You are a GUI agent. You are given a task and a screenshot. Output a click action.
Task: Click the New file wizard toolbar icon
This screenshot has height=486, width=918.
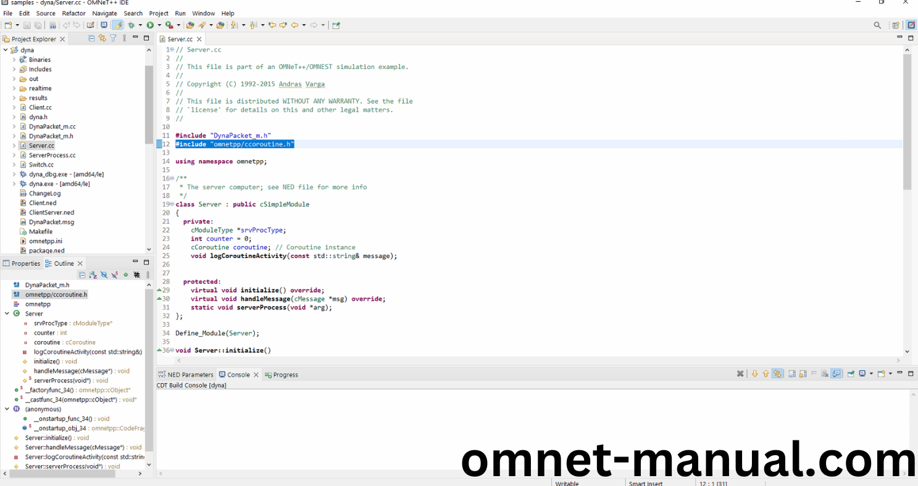(8, 25)
